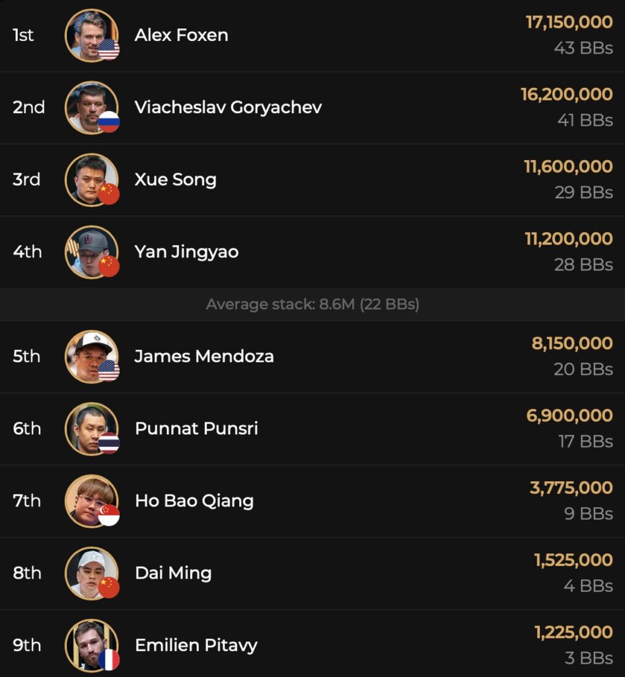Click the Average stack divider row
Viewport: 625px width, 677px height.
pos(312,304)
